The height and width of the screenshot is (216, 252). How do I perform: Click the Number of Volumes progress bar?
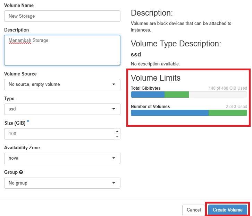click(x=189, y=113)
